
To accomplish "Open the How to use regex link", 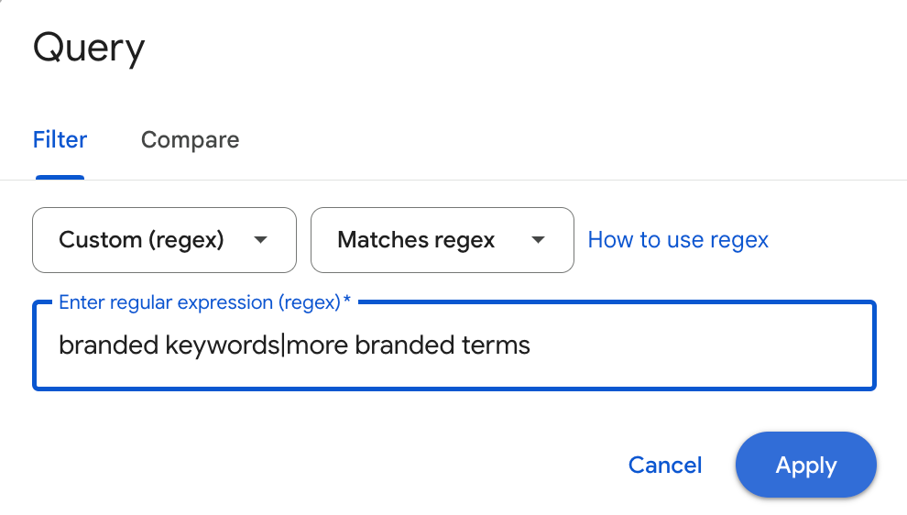I will click(x=678, y=240).
